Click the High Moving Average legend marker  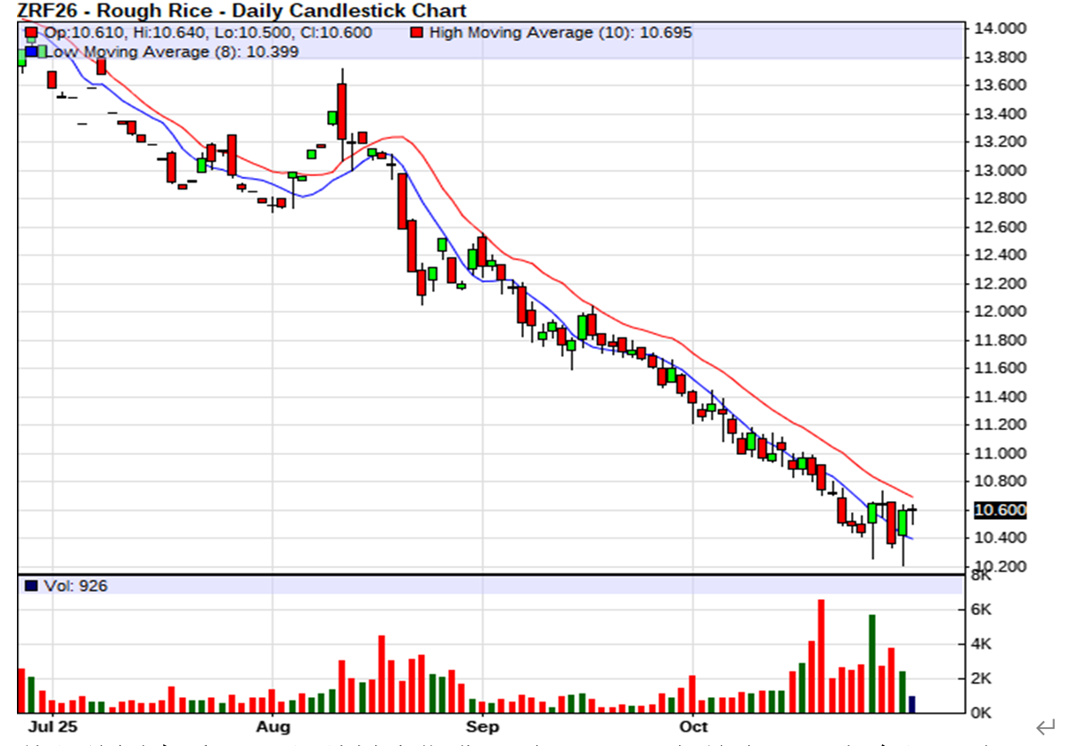[x=417, y=33]
